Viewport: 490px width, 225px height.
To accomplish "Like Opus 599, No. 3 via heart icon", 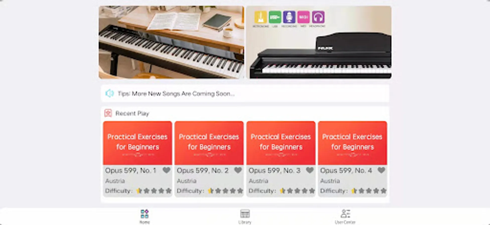I will click(310, 170).
